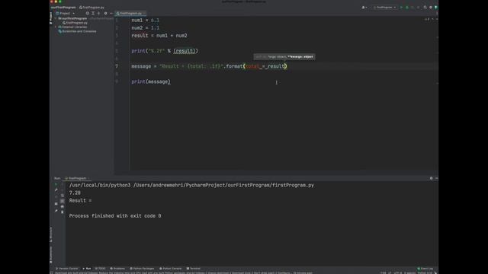Image resolution: width=488 pixels, height=274 pixels.
Task: Open Search Everywhere magnifier icon
Action: click(x=425, y=7)
